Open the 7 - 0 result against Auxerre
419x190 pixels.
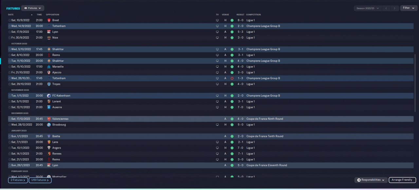[x=241, y=107]
